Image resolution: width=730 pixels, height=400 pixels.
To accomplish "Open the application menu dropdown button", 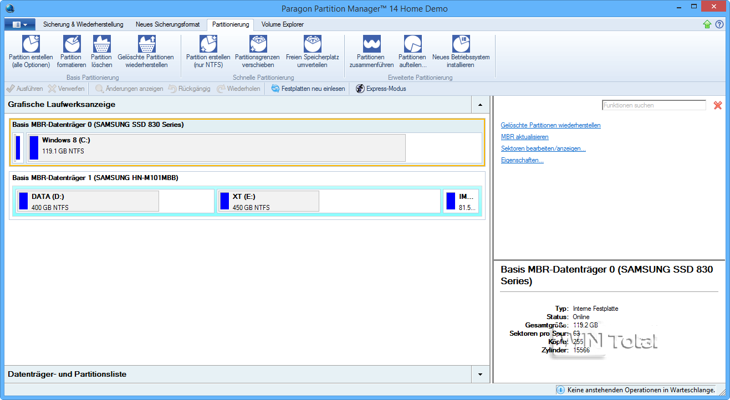I will [x=20, y=25].
